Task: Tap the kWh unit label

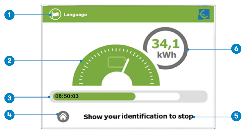Action: [167, 55]
